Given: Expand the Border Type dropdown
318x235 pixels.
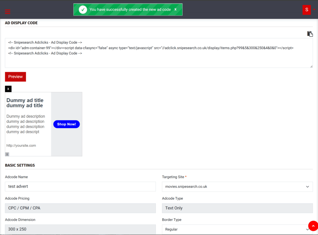Looking at the screenshot, I should coord(237,229).
